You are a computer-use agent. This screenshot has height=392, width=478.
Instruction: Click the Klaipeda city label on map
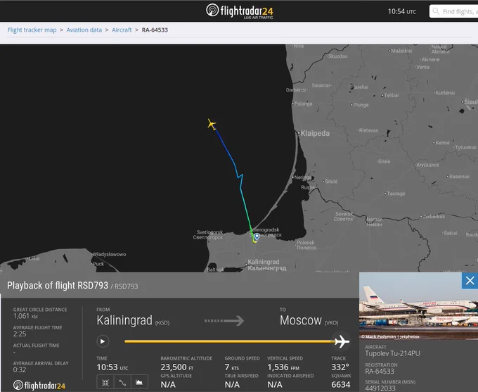[x=315, y=134]
